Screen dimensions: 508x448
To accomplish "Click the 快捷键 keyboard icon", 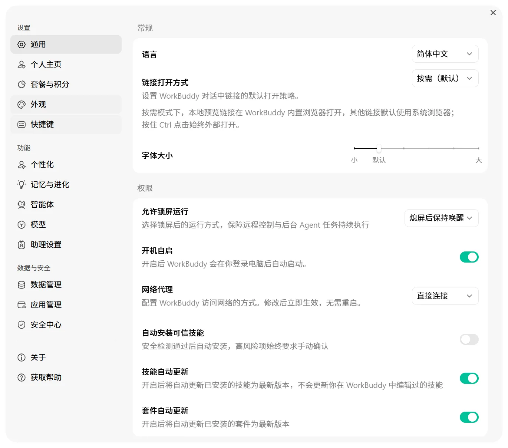I will point(22,125).
